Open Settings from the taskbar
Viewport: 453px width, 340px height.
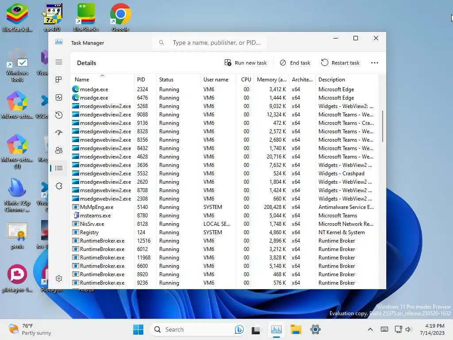point(315,329)
